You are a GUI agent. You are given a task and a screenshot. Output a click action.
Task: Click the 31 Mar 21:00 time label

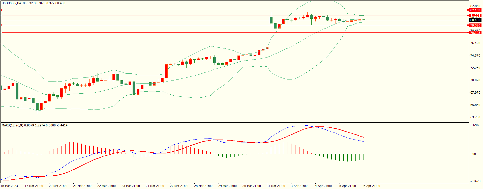click(276, 186)
